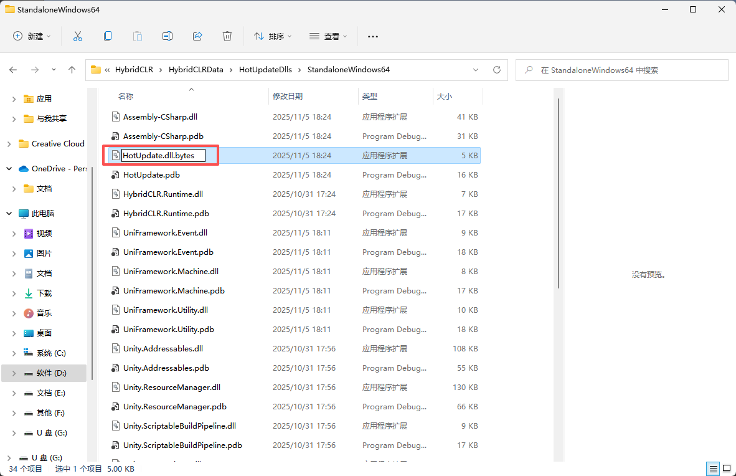
Task: Click HybridCLRData in the breadcrumb path
Action: point(196,70)
